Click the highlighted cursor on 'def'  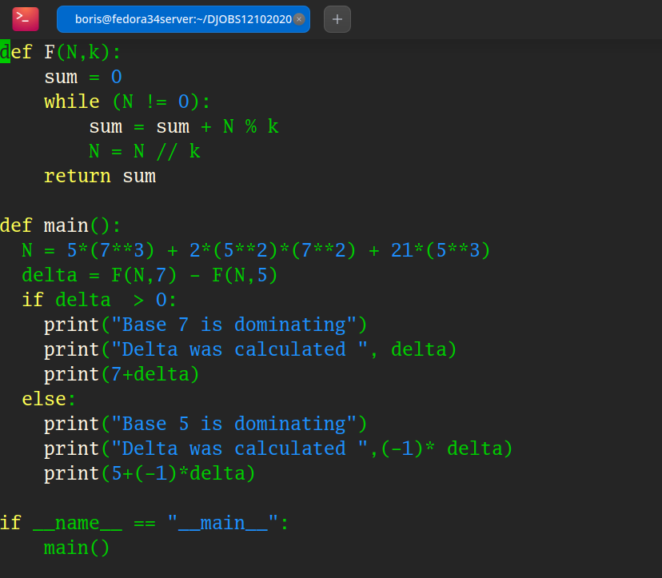(5, 52)
